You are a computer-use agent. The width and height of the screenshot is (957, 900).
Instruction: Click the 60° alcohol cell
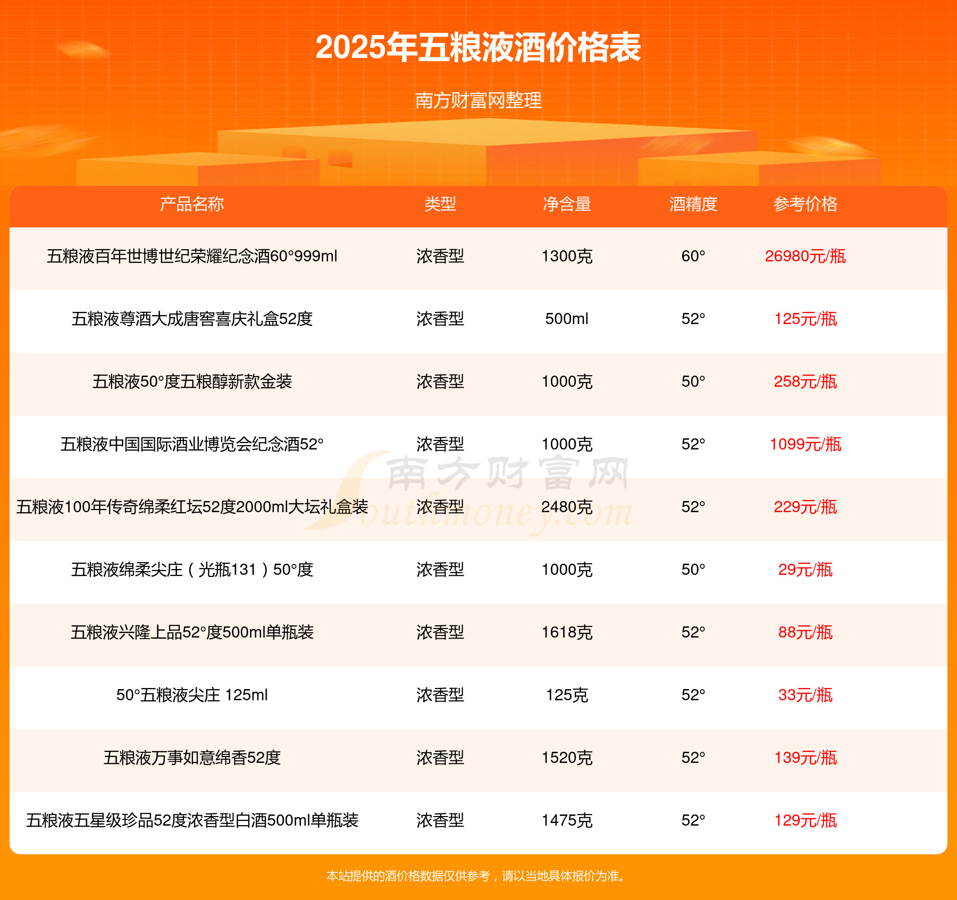point(693,256)
